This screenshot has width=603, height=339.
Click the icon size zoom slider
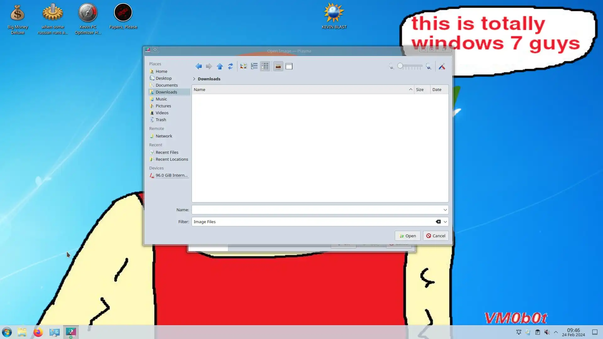[x=410, y=66]
